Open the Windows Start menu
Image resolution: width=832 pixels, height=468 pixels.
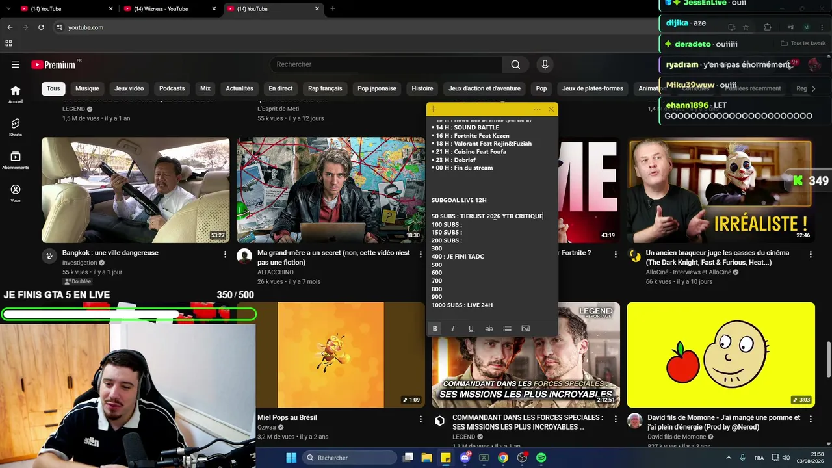[x=291, y=458]
